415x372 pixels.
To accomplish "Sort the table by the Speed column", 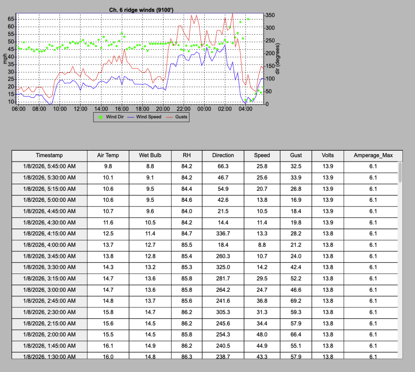I will [262, 155].
